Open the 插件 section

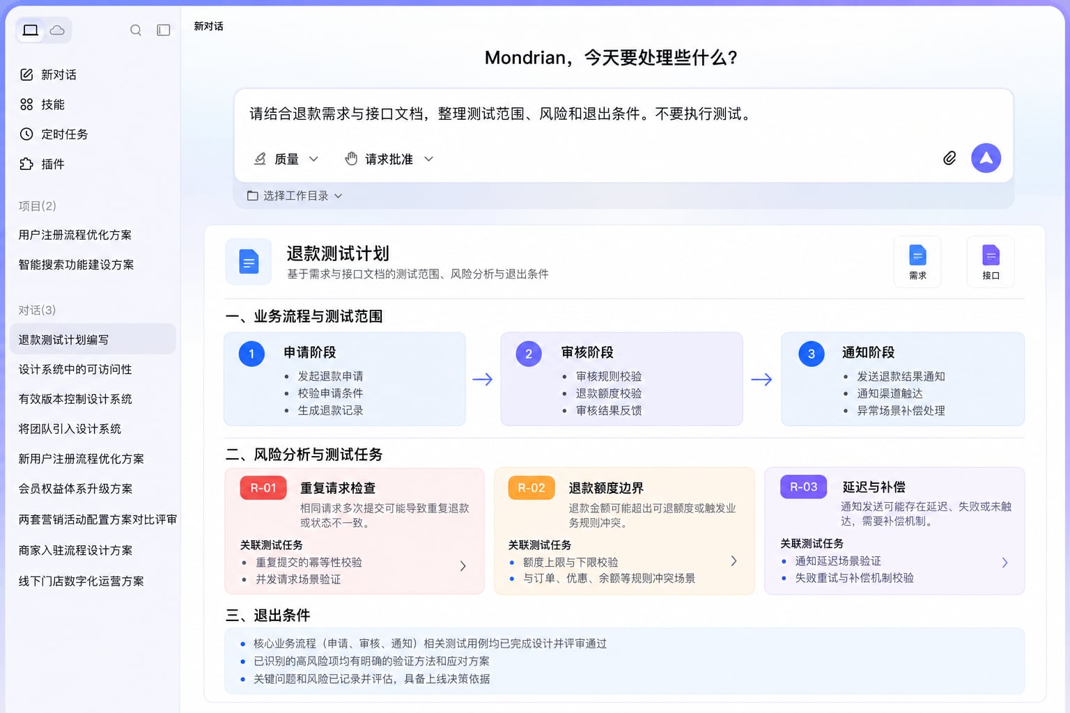pyautogui.click(x=42, y=164)
